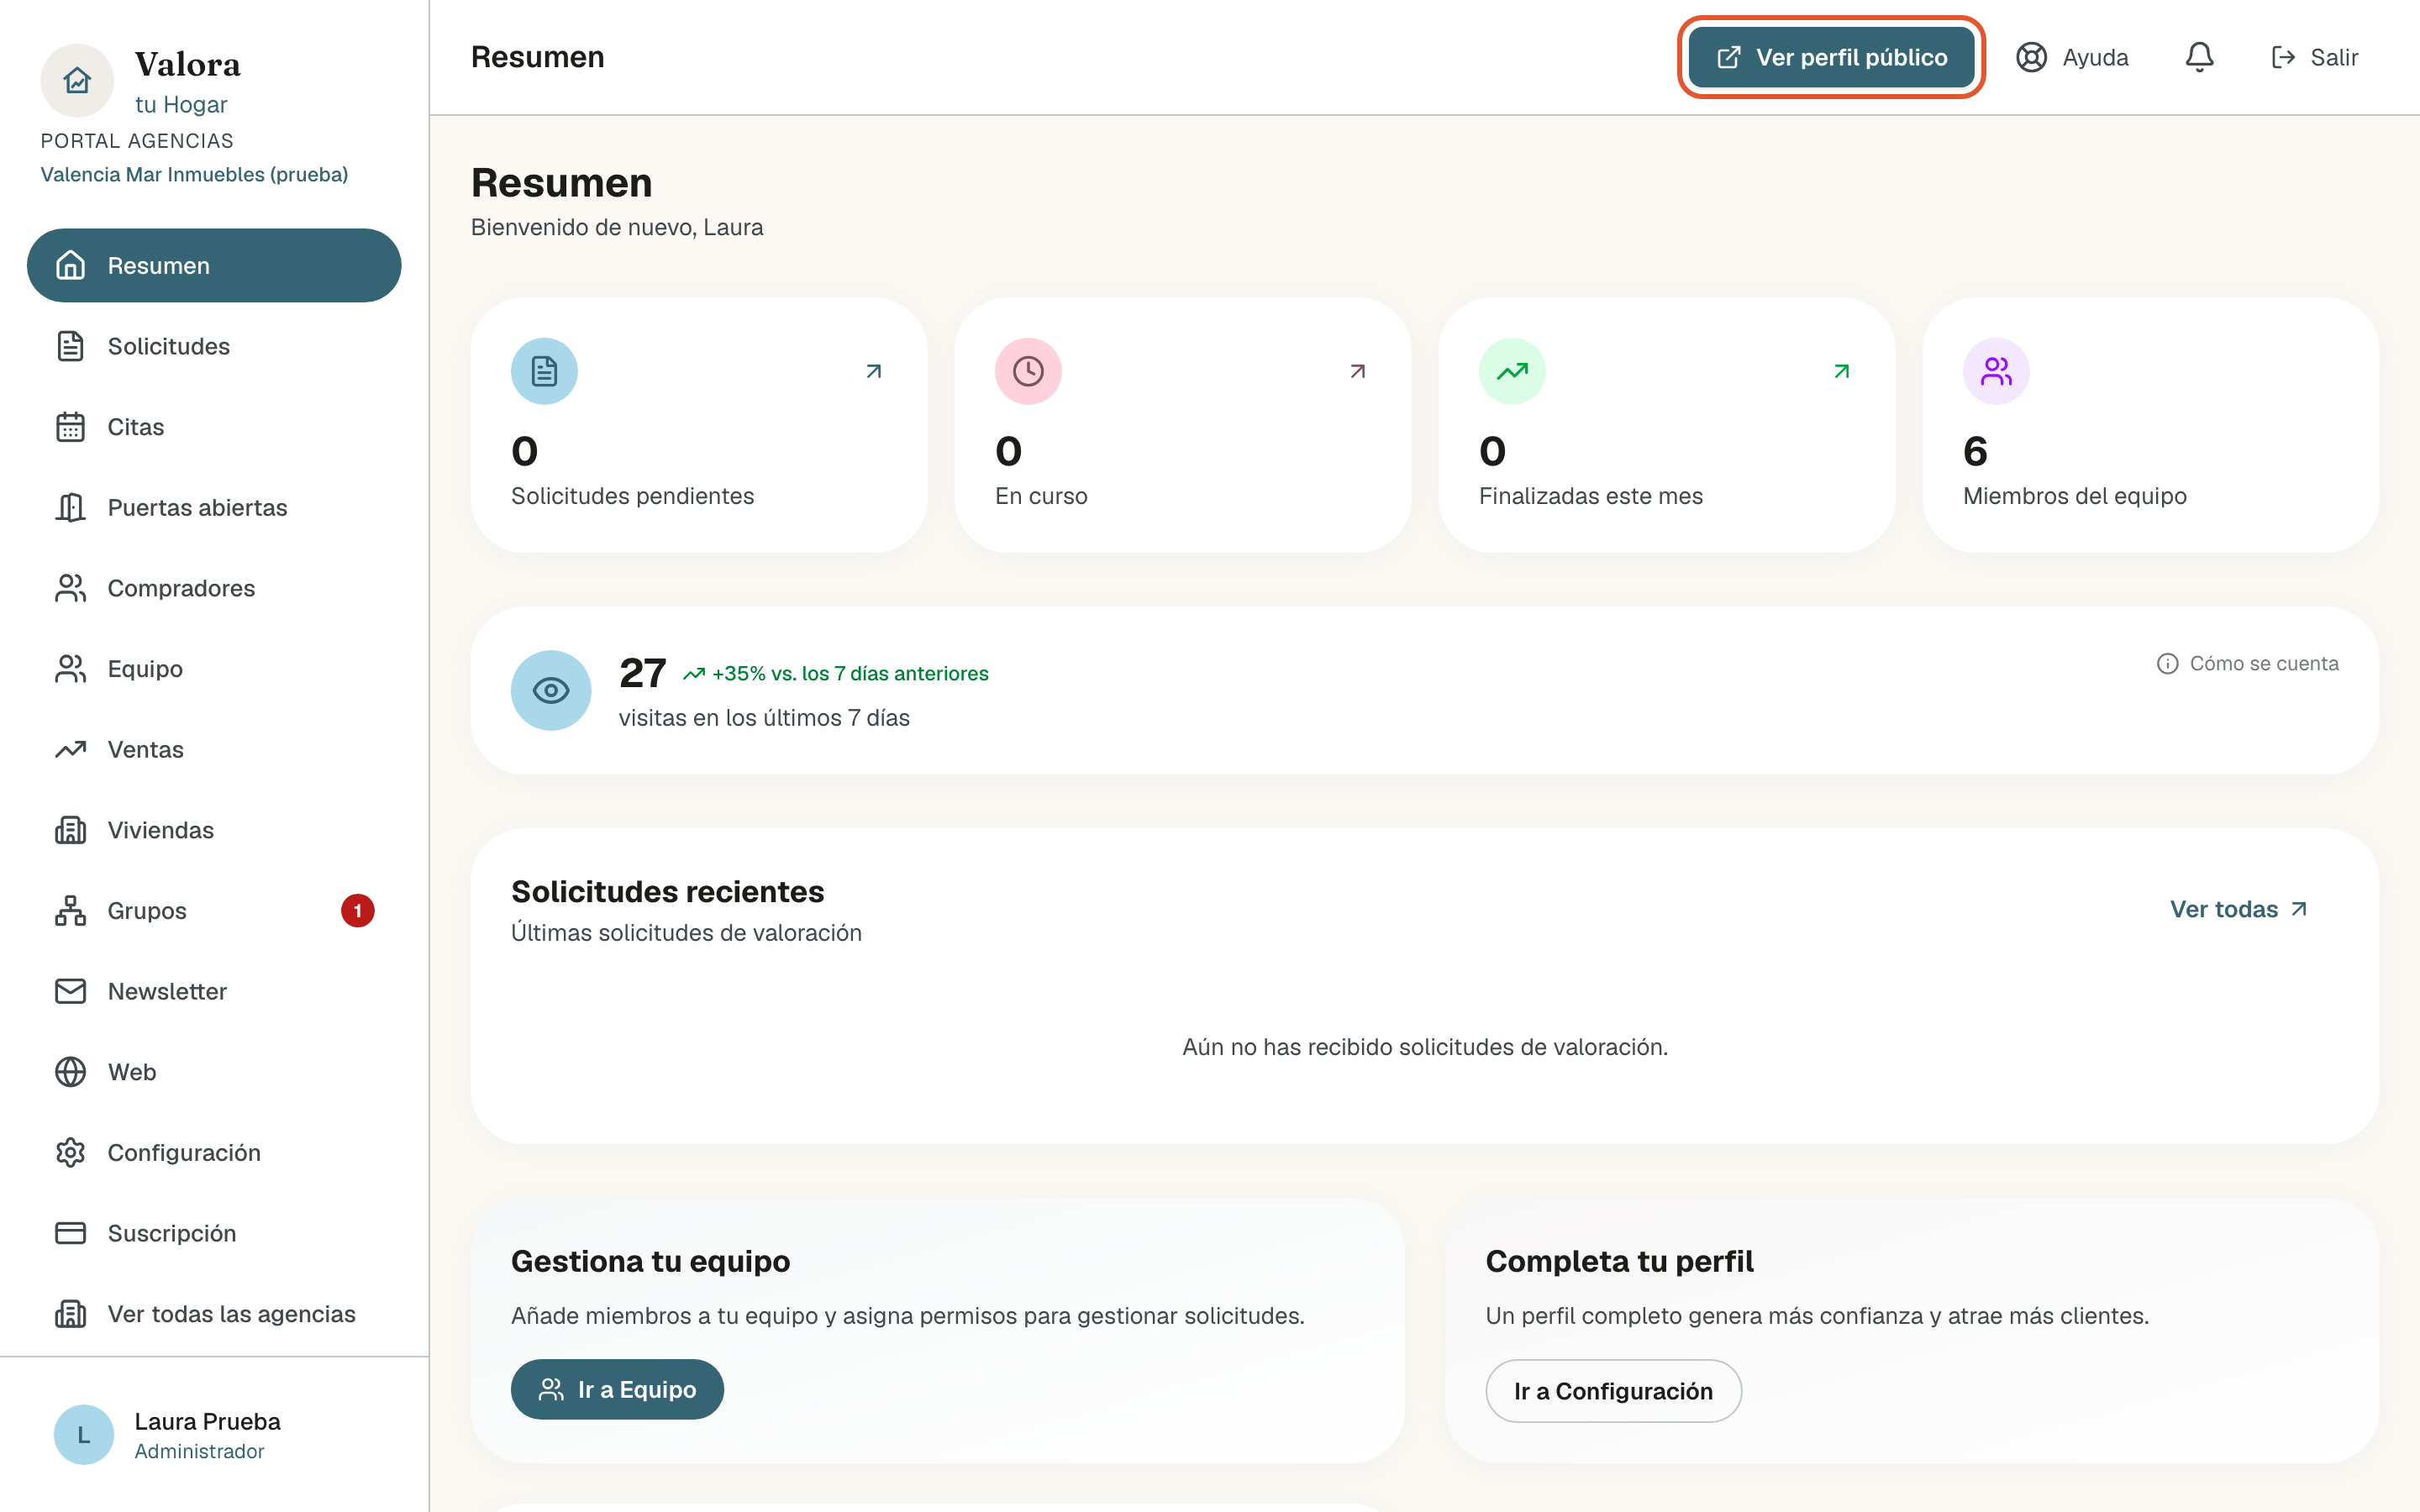Select Ver todas las agencias

click(x=214, y=1314)
